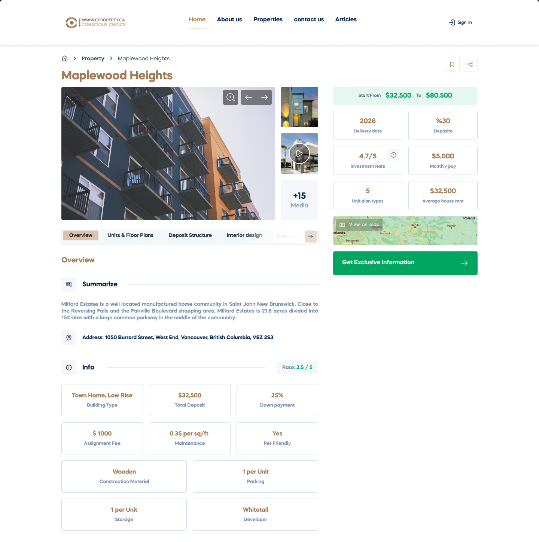Viewport: 539px width, 542px height.
Task: Click the Conscious Choice logo
Action: pos(95,22)
